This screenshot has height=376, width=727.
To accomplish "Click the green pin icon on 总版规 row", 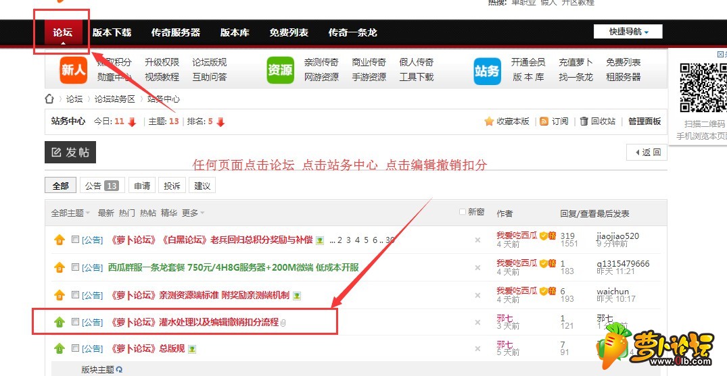I will (x=60, y=348).
